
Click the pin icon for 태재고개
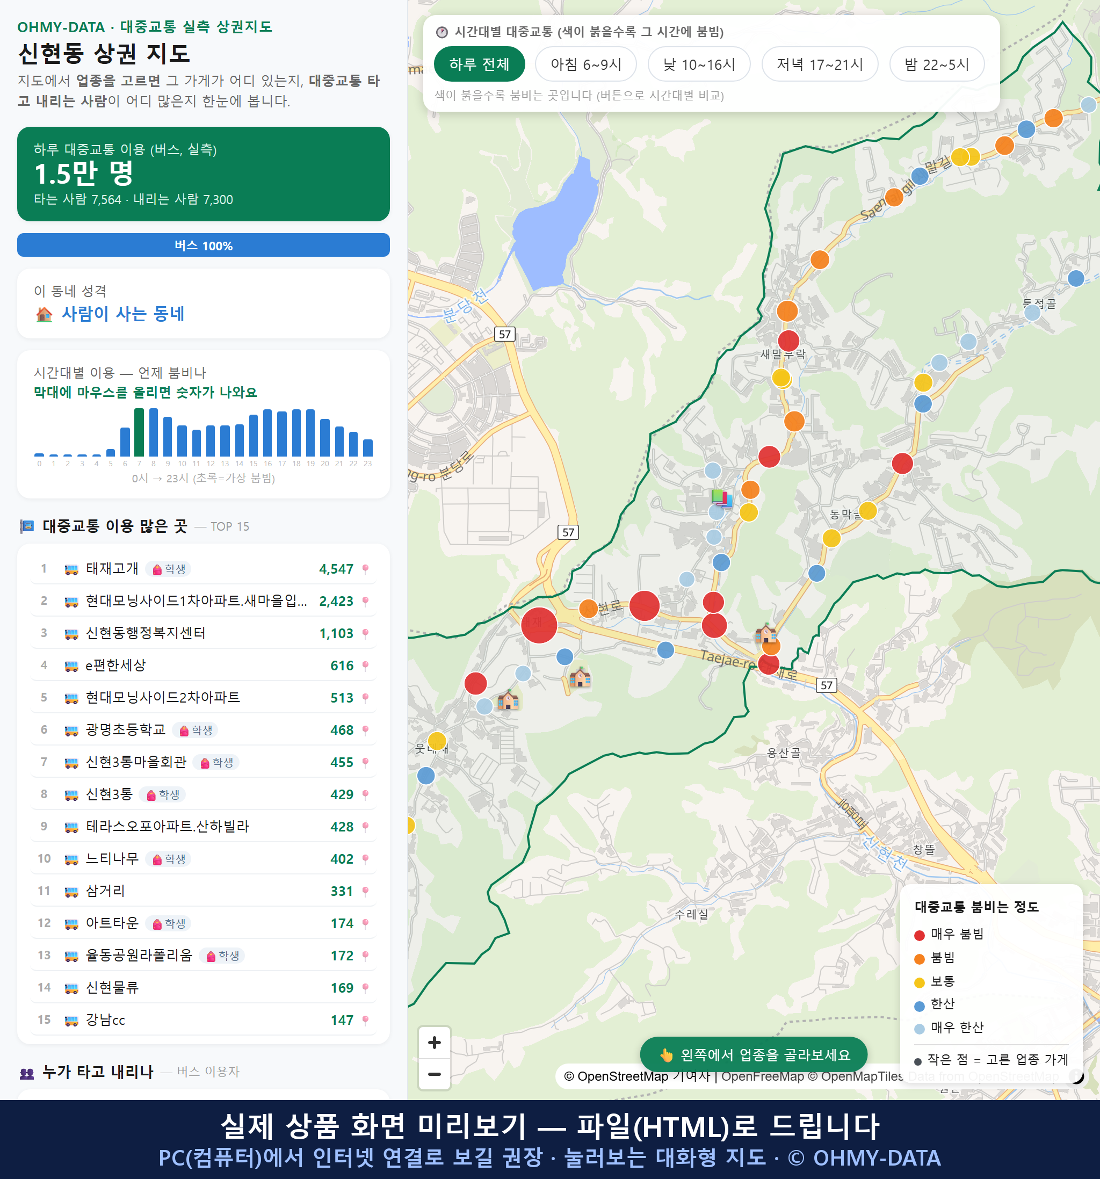point(365,569)
